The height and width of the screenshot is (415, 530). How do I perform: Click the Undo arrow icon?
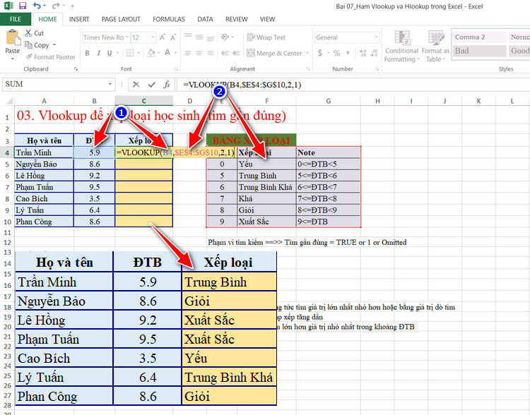[x=37, y=6]
